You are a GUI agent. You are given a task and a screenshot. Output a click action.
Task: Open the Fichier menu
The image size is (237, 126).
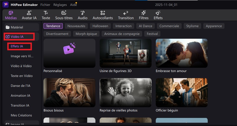[x=45, y=5]
